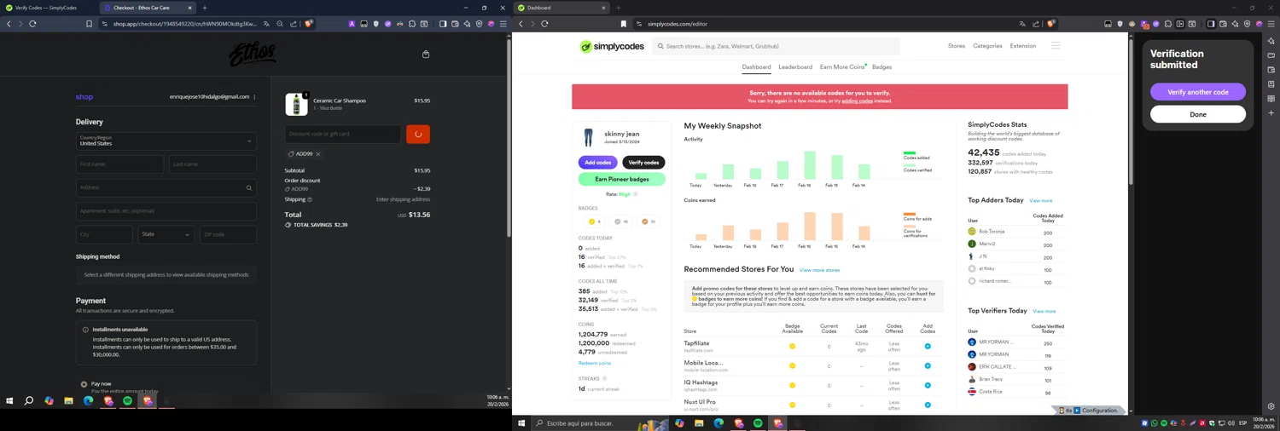Screen dimensions: 1280x431
Task: Reload the SimplyCodes dashboard page
Action: click(x=544, y=24)
